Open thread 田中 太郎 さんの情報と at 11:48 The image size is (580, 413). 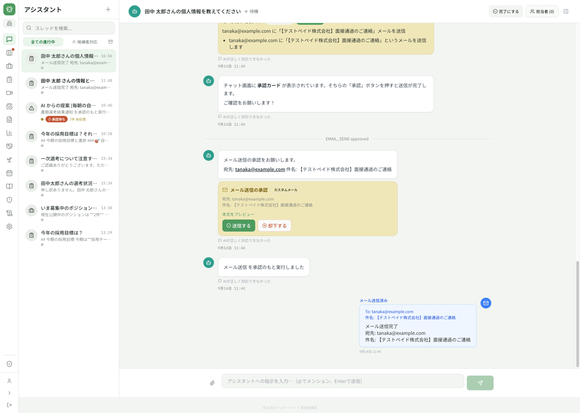pyautogui.click(x=69, y=86)
